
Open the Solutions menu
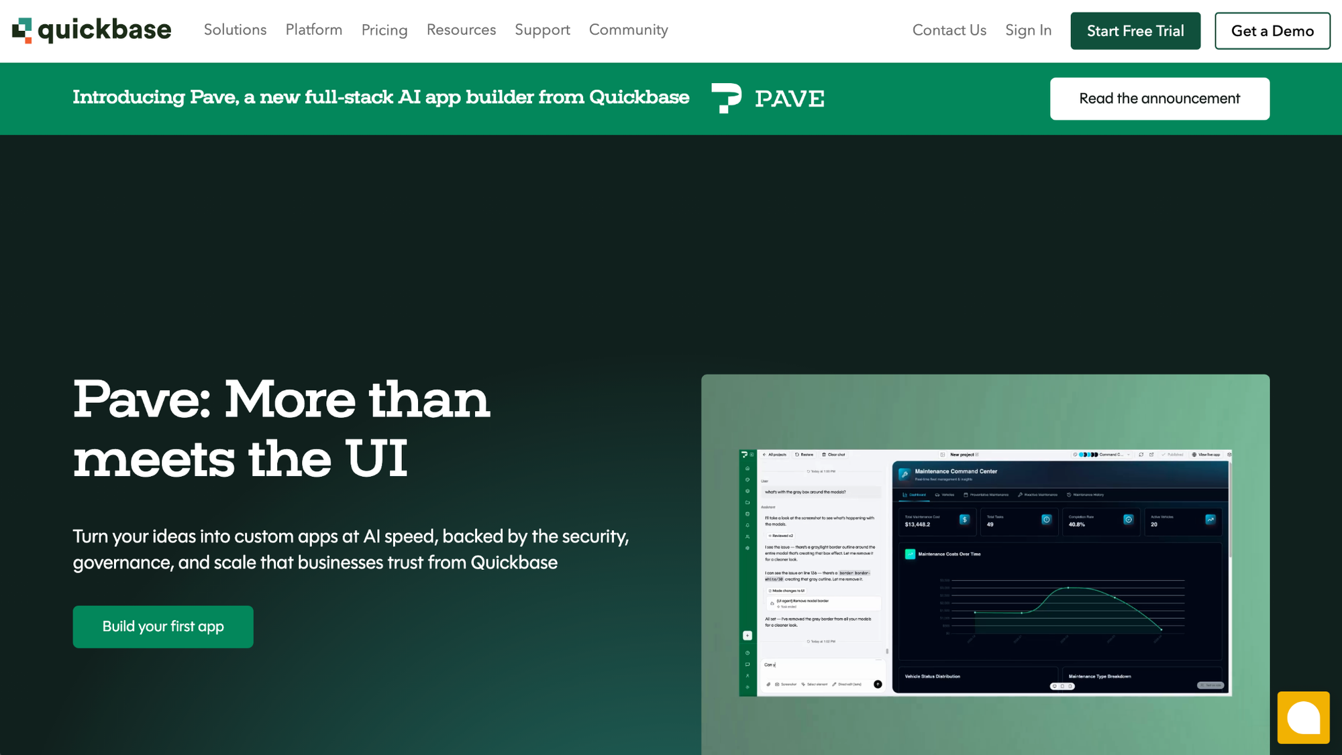235,30
